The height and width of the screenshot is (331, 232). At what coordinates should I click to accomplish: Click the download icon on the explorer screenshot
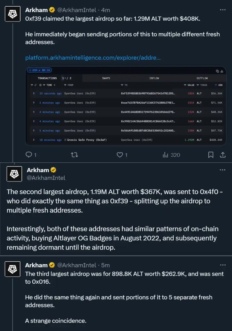click(x=221, y=71)
